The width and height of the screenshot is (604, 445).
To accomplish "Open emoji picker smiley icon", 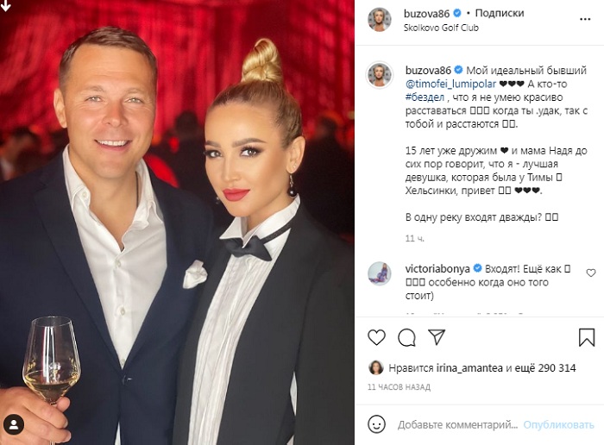I will 376,424.
